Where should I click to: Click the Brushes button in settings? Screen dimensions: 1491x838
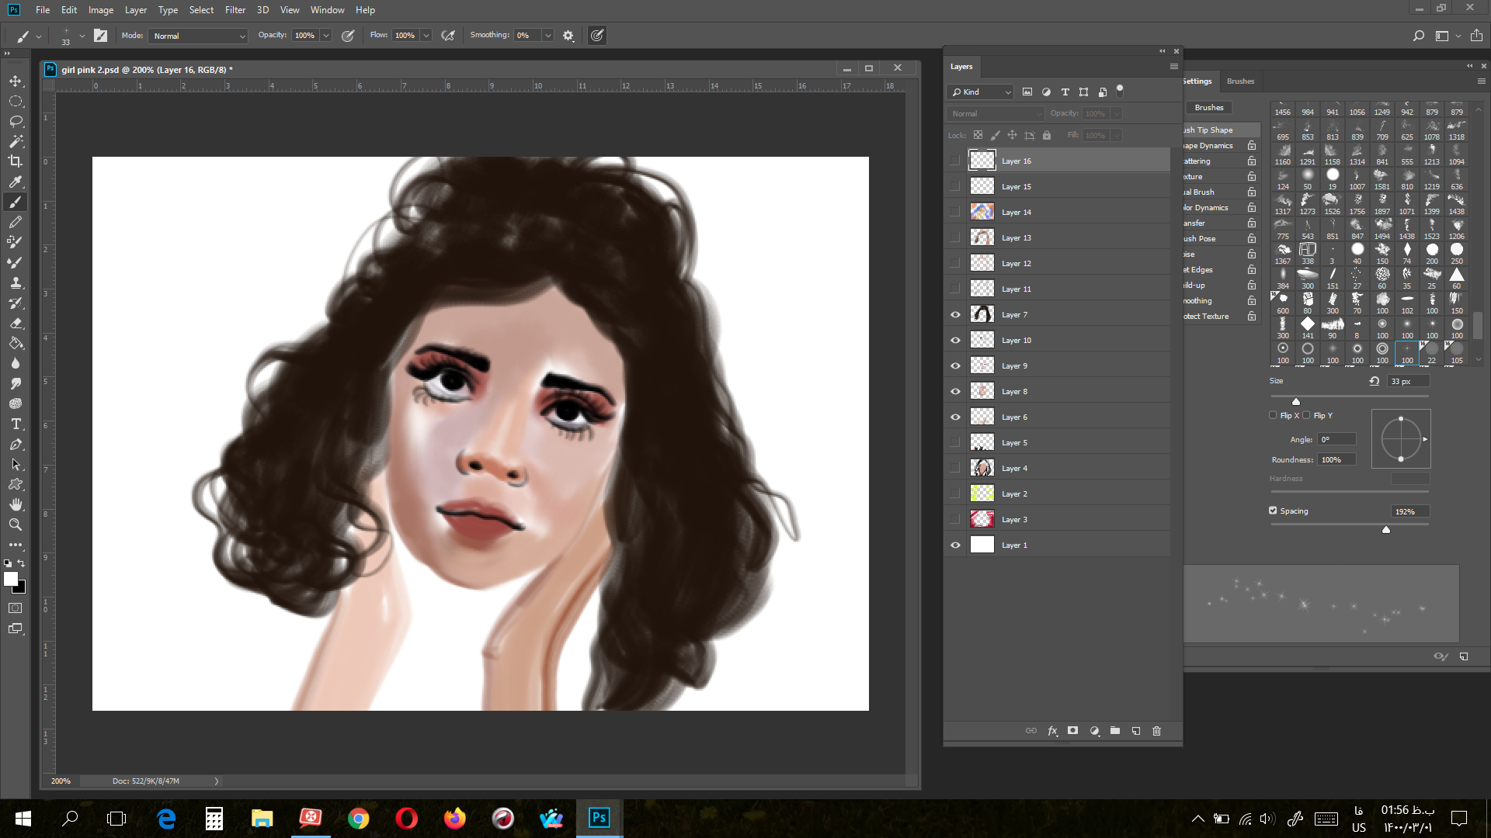pyautogui.click(x=1209, y=108)
